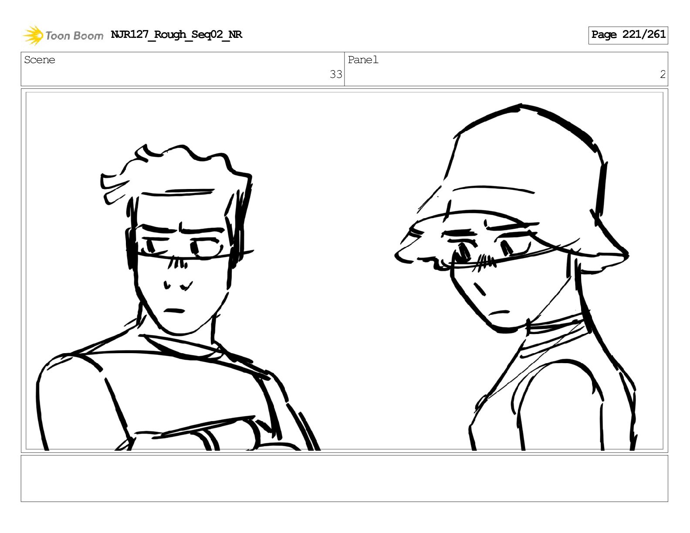Select panel number 2

(663, 74)
